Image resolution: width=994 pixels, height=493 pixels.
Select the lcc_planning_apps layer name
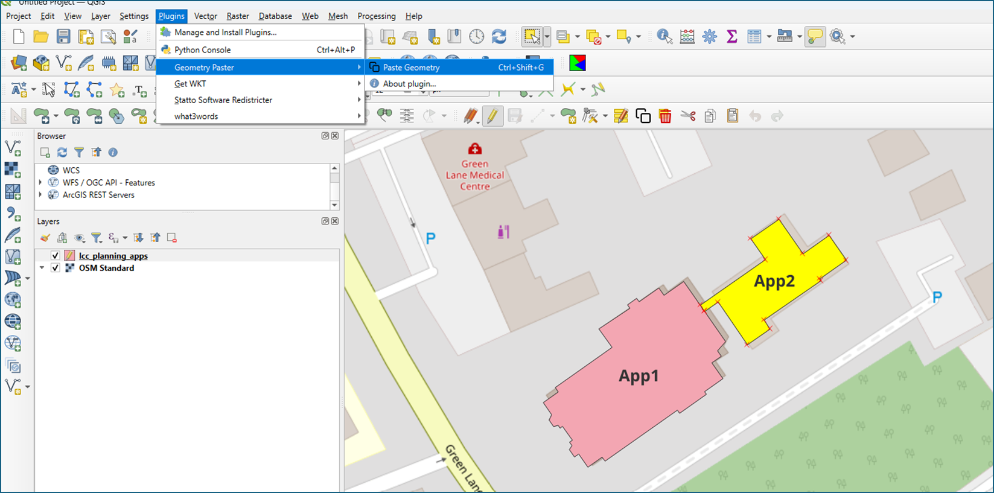point(113,256)
